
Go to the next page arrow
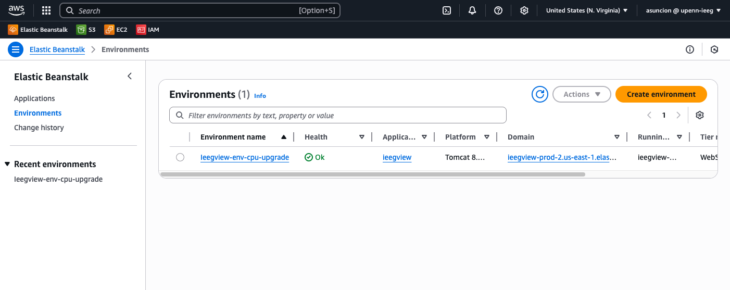pyautogui.click(x=678, y=115)
